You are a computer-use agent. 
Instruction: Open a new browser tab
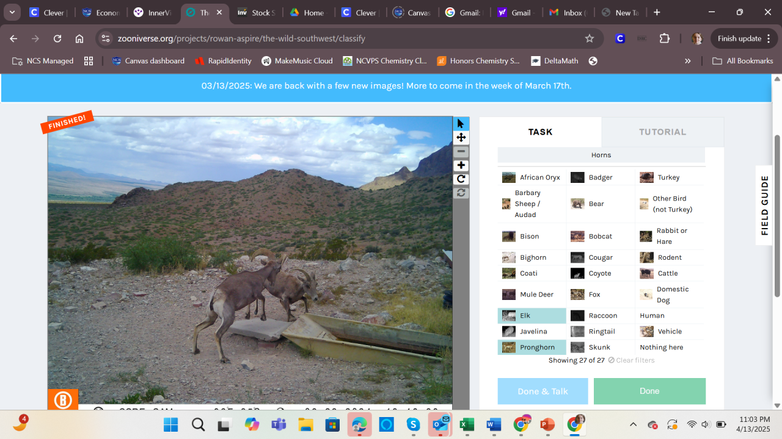click(x=657, y=12)
